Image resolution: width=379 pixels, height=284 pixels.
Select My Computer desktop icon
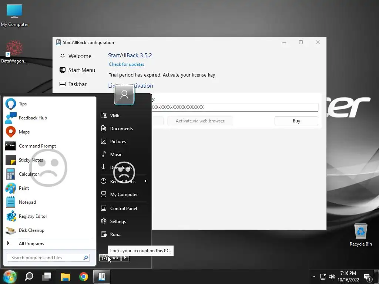[x=14, y=16]
